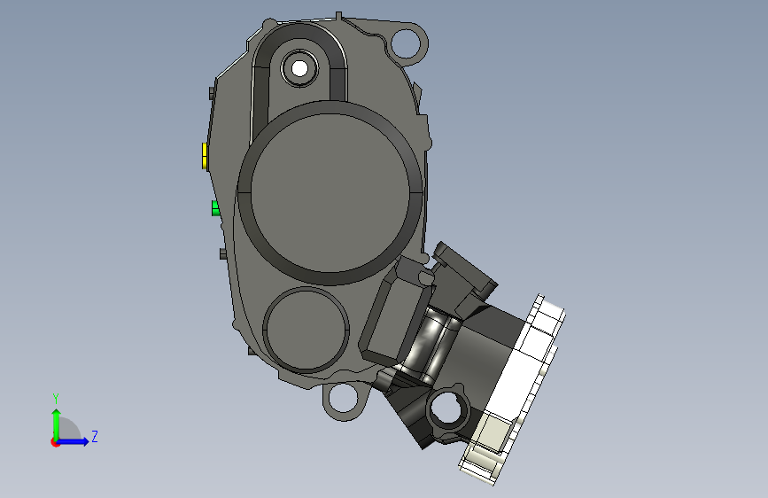The image size is (768, 498).
Task: Select the rectangular block beside the outlet pipe
Action: (395, 311)
